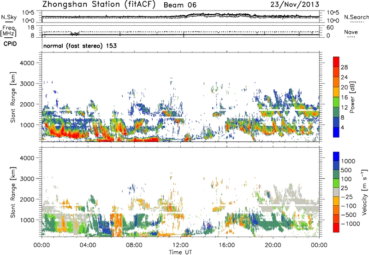369x255 pixels.
Task: Select the '-100' velocity colorbar label
Action: tap(348, 206)
